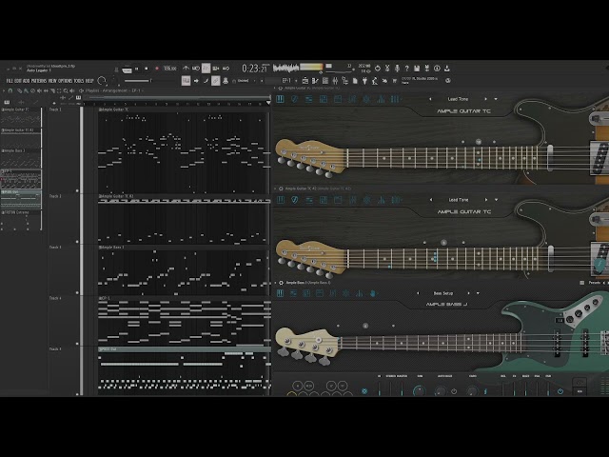Click the Track 4 header
This screenshot has height=457, width=609.
pyautogui.click(x=64, y=320)
